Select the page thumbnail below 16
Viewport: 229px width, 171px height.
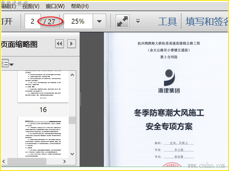click(43, 137)
